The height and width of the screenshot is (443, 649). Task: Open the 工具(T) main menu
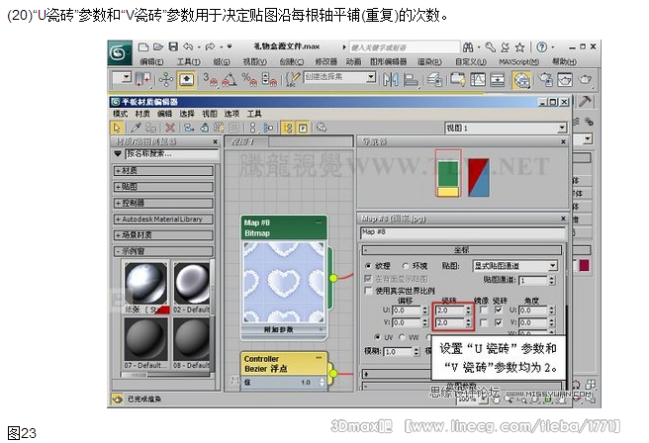(189, 61)
